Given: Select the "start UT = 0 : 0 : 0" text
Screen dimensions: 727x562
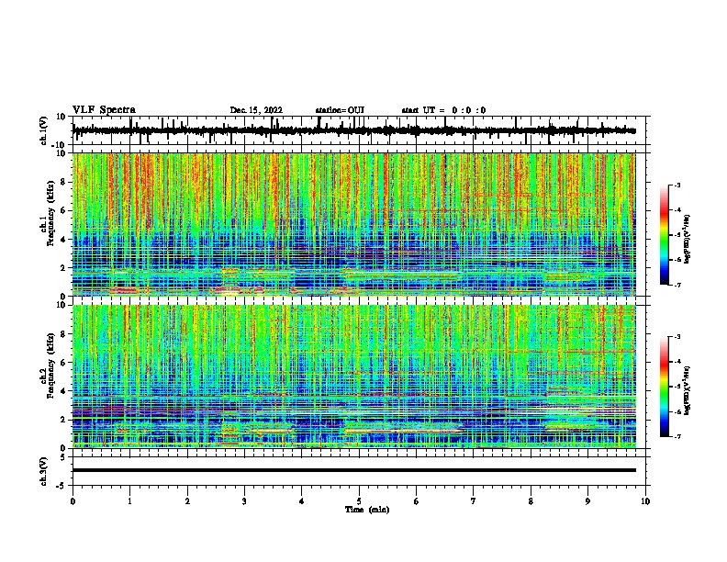Looking at the screenshot, I should 443,110.
